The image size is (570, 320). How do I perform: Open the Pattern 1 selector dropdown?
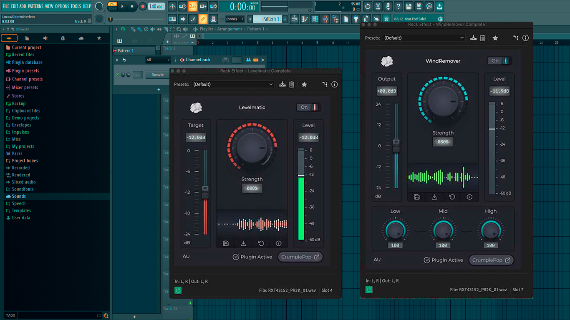268,19
